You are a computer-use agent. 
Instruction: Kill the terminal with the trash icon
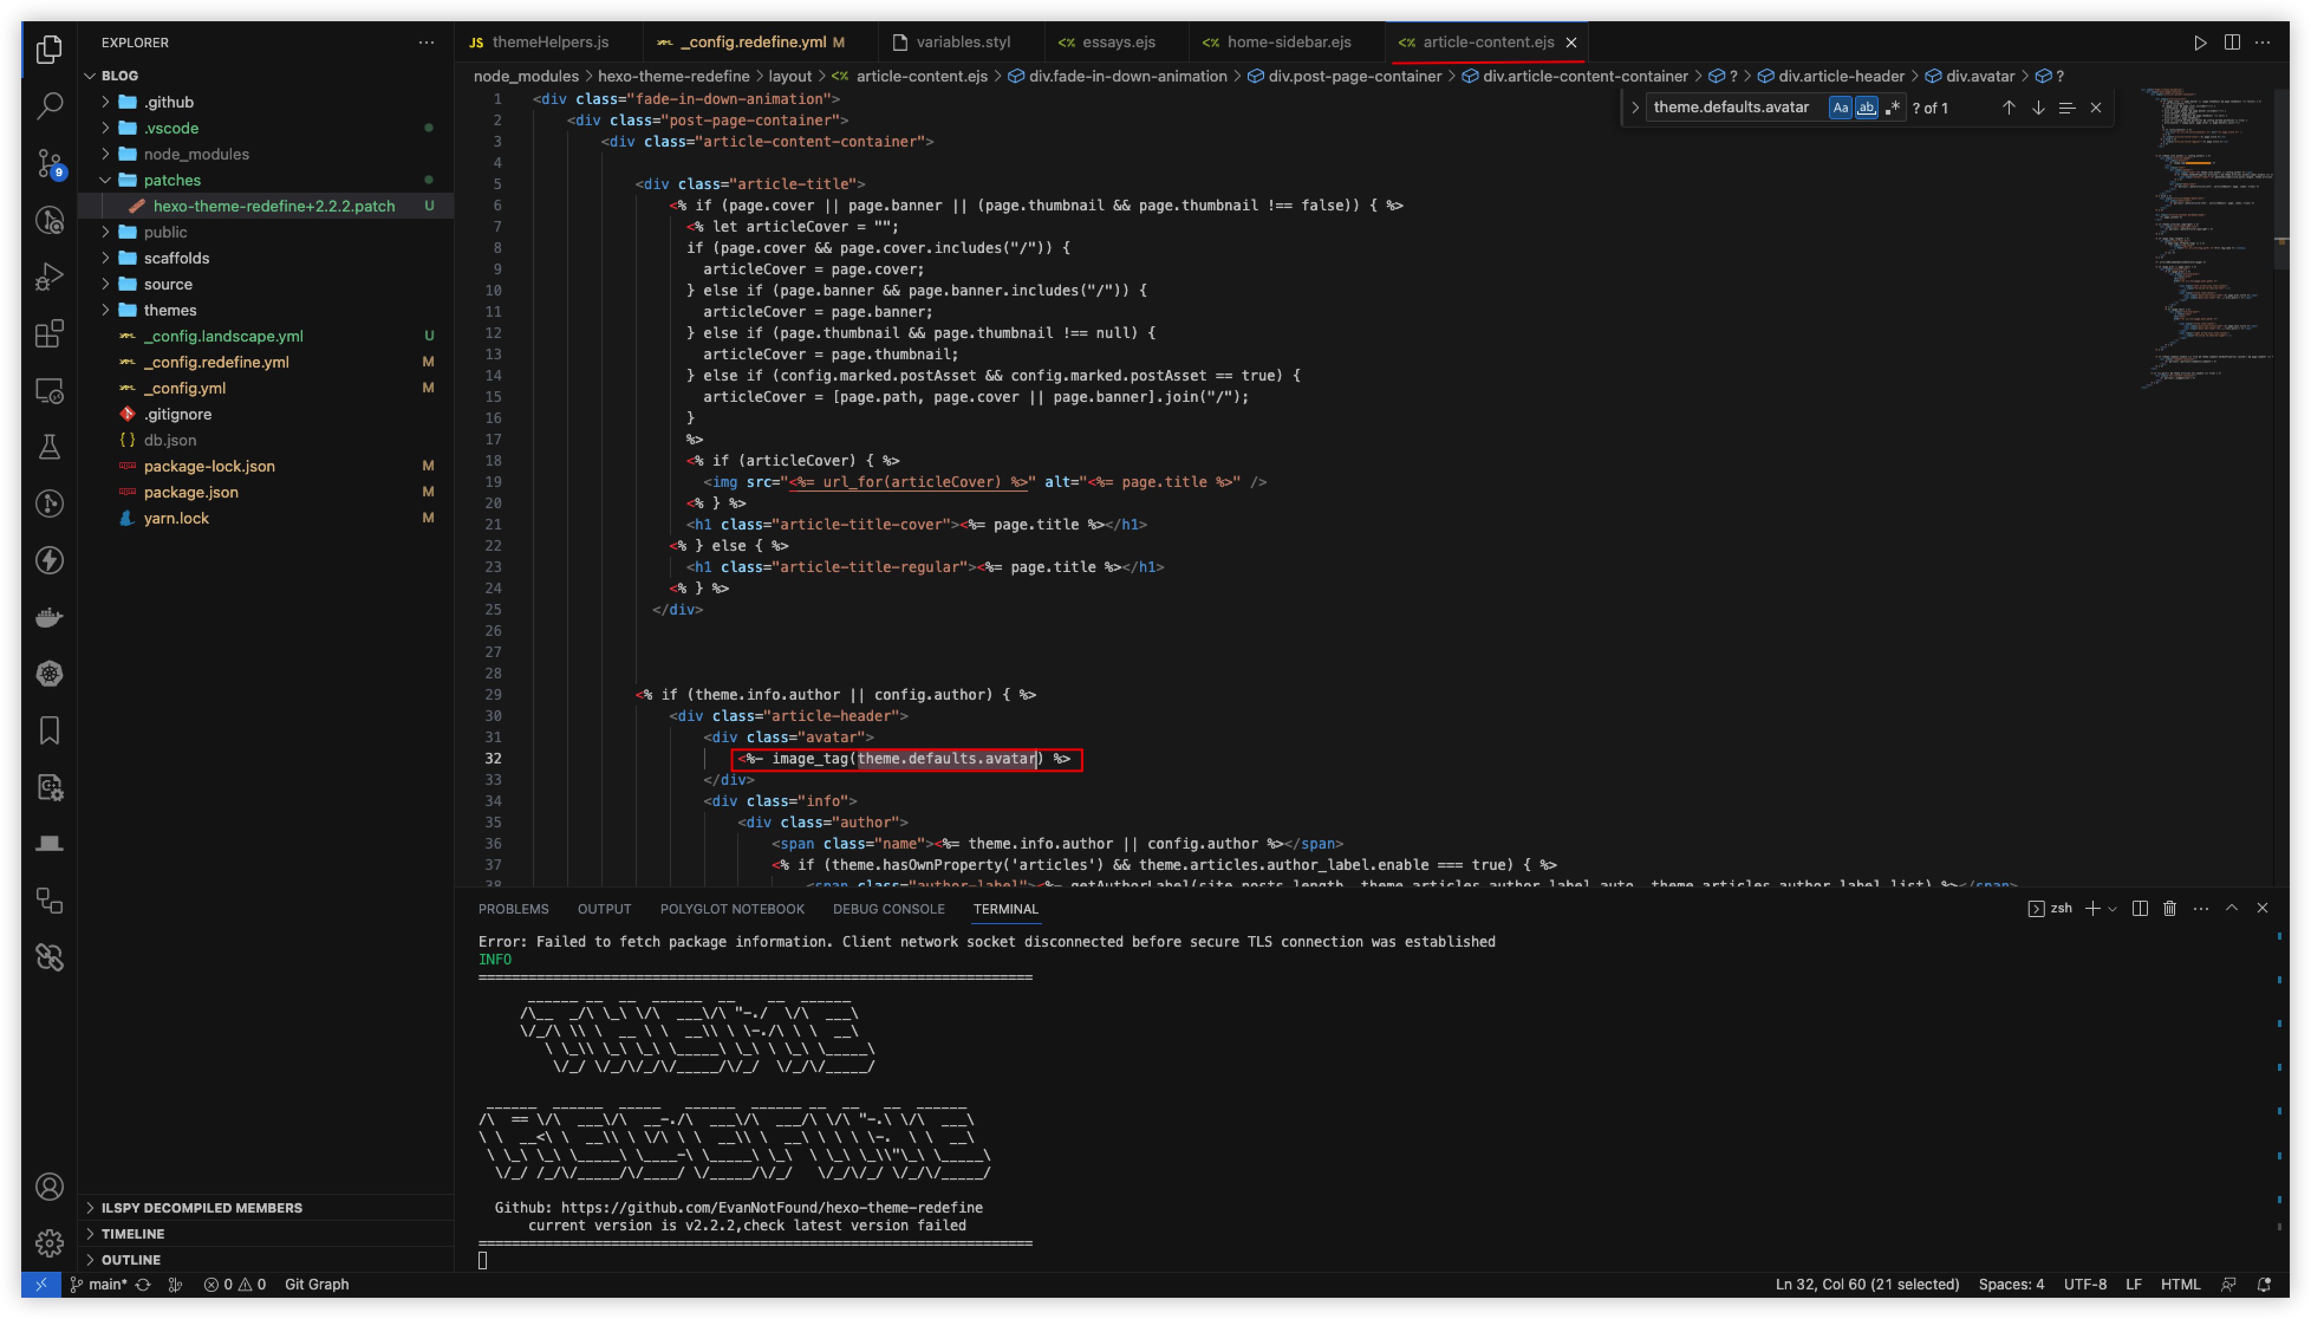(x=2169, y=908)
